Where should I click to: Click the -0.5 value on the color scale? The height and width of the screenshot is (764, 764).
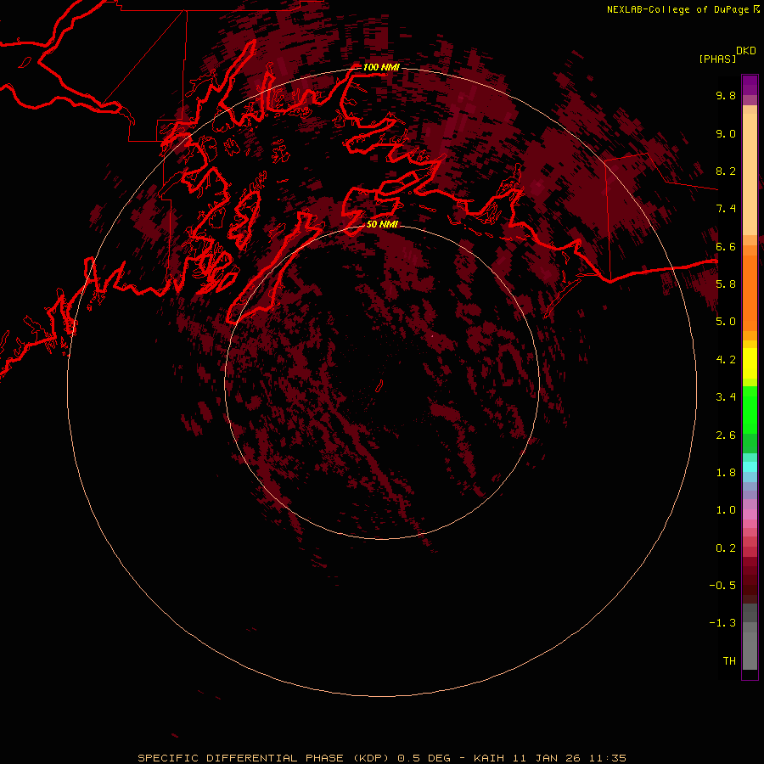coord(722,586)
